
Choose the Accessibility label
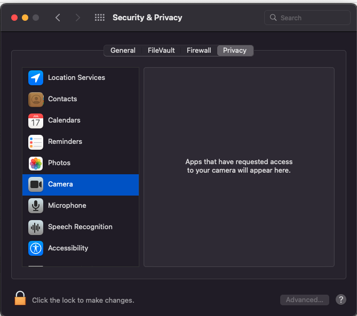click(68, 248)
